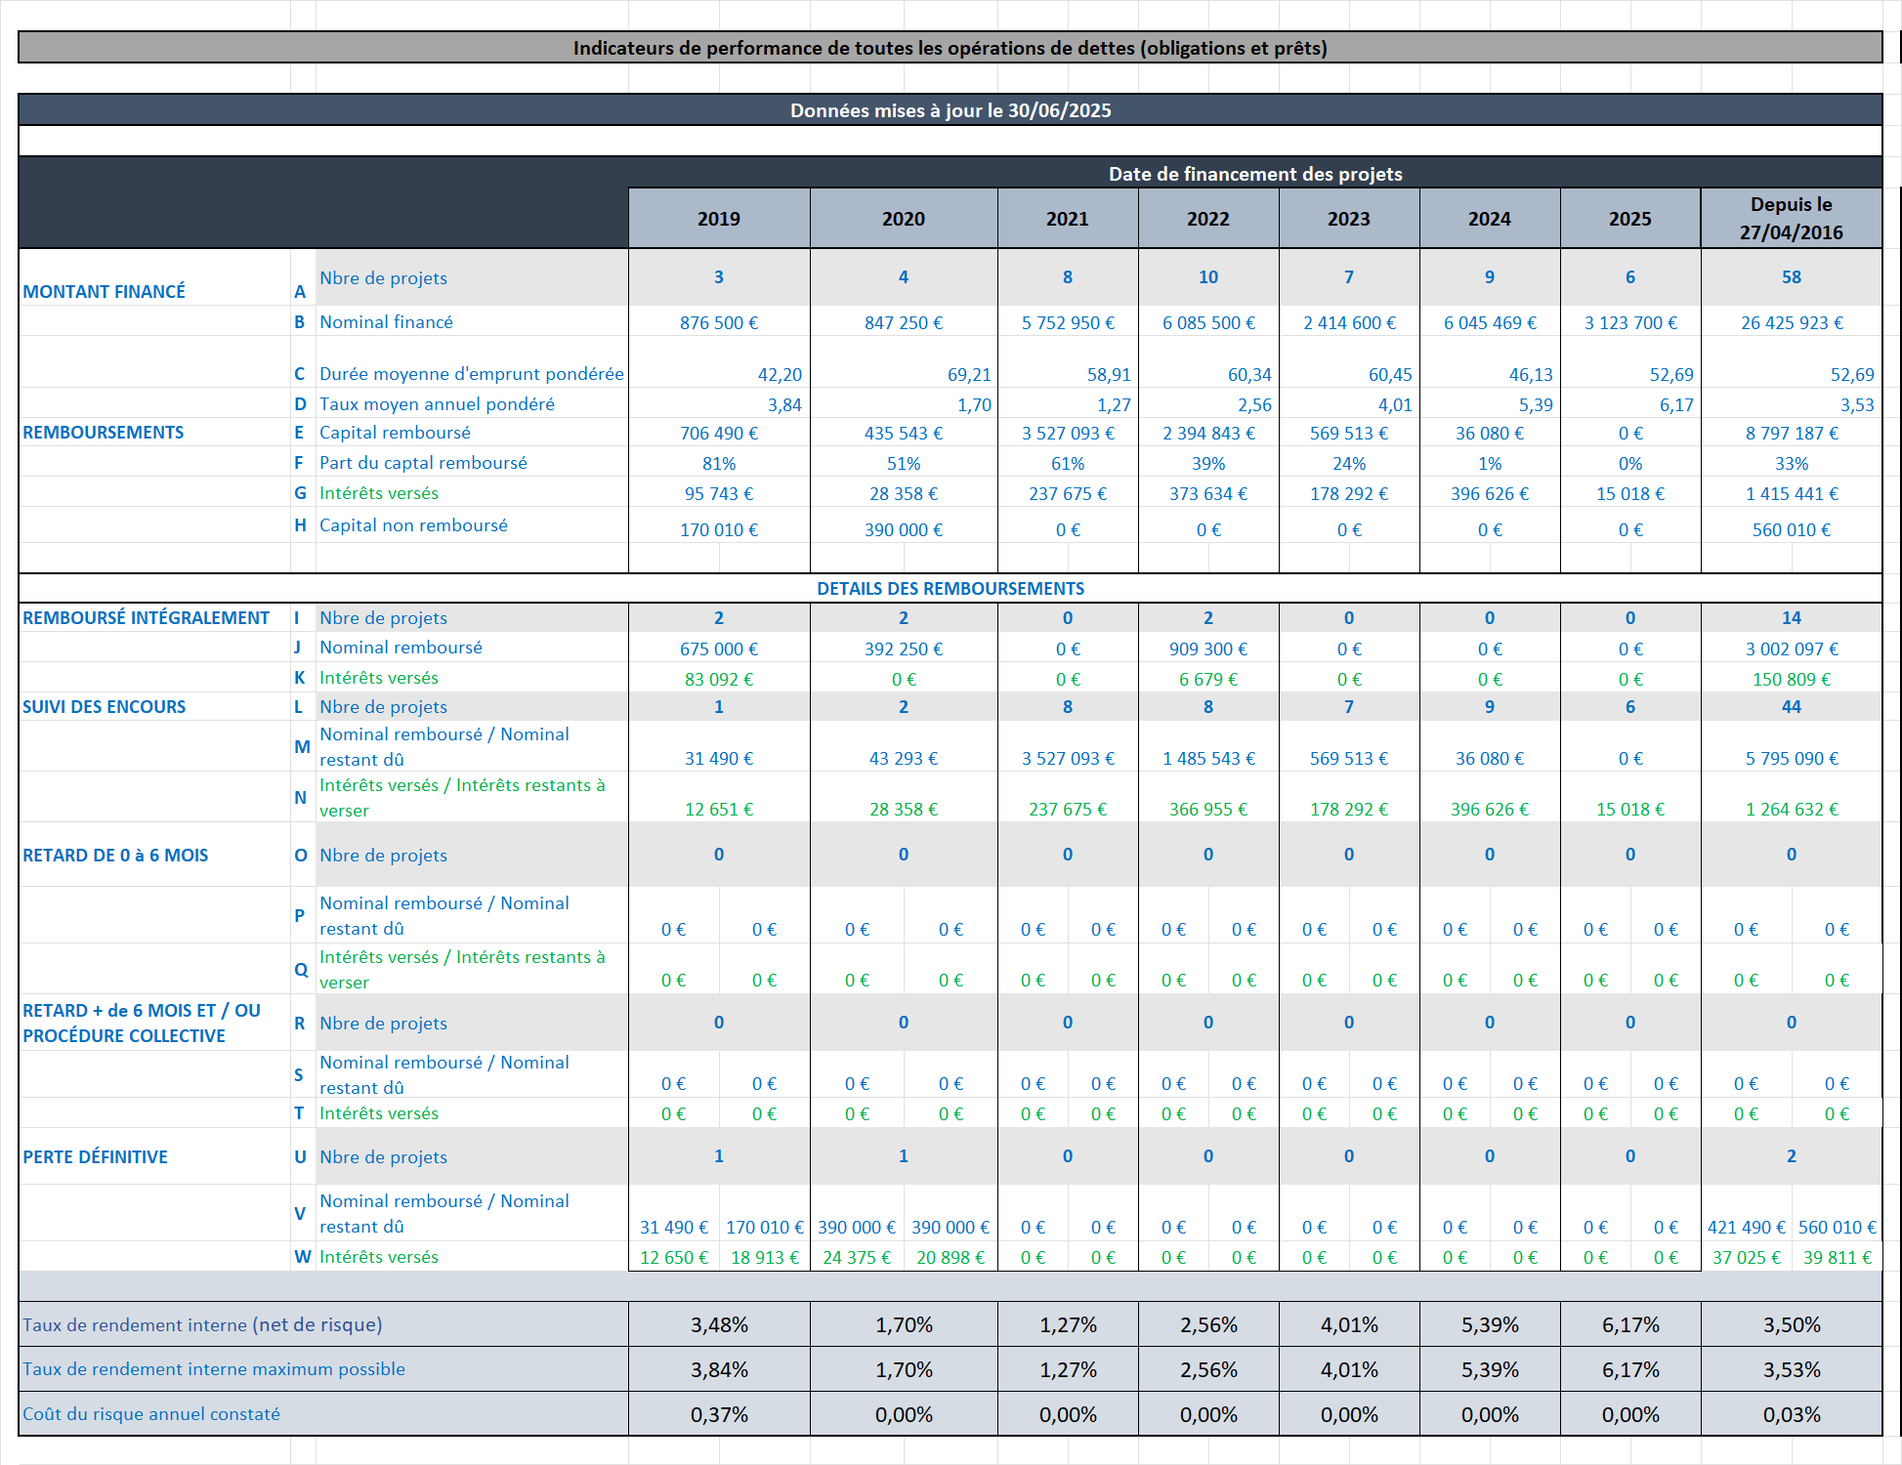This screenshot has width=1902, height=1465.
Task: Select the 2019 net TRI cell 3,48%
Action: pos(719,1324)
